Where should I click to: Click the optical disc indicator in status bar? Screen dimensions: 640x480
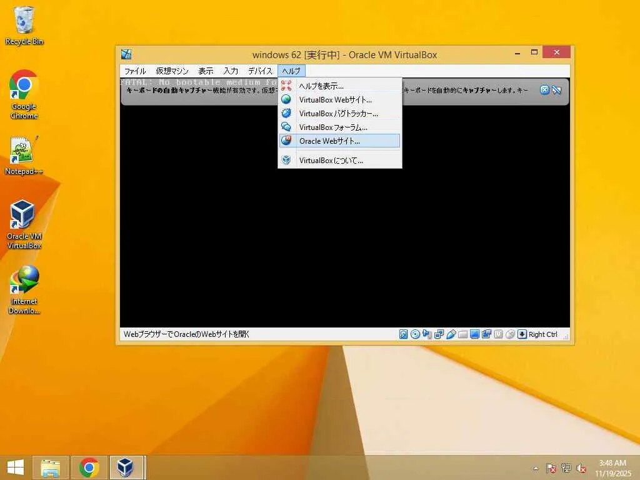pos(415,334)
